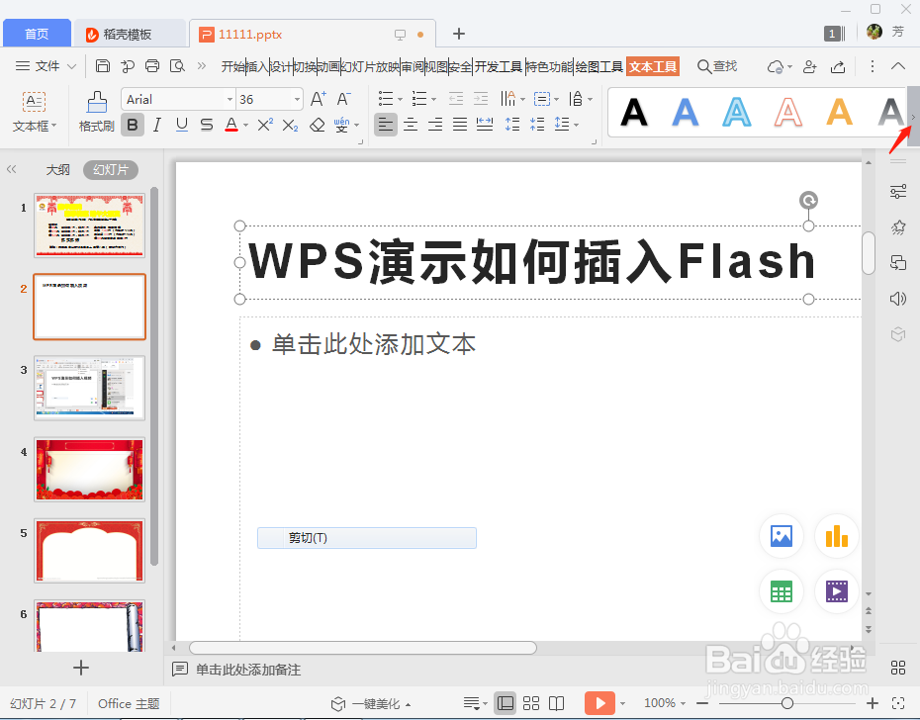This screenshot has height=720, width=920.
Task: Click the horizontal scrollbar below slide
Action: 363,648
